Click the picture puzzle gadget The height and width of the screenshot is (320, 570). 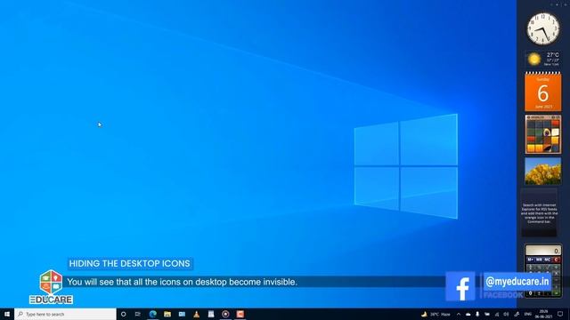tap(542, 134)
